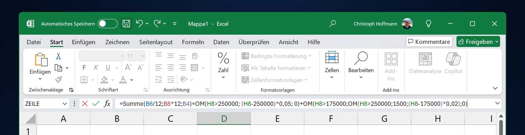Click the format painter brush icon
Viewport: 525px width, 135px height.
pos(58,80)
